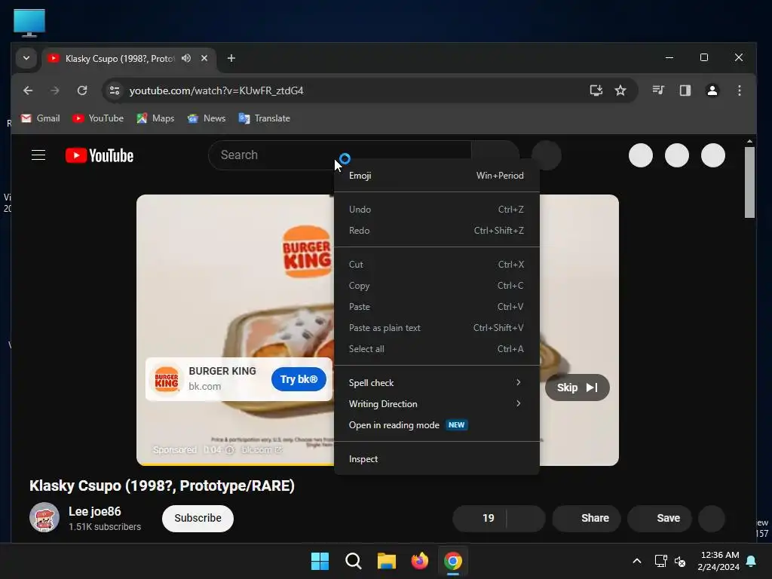The image size is (772, 579).
Task: Click ad info icon beside 0:04
Action: [229, 450]
